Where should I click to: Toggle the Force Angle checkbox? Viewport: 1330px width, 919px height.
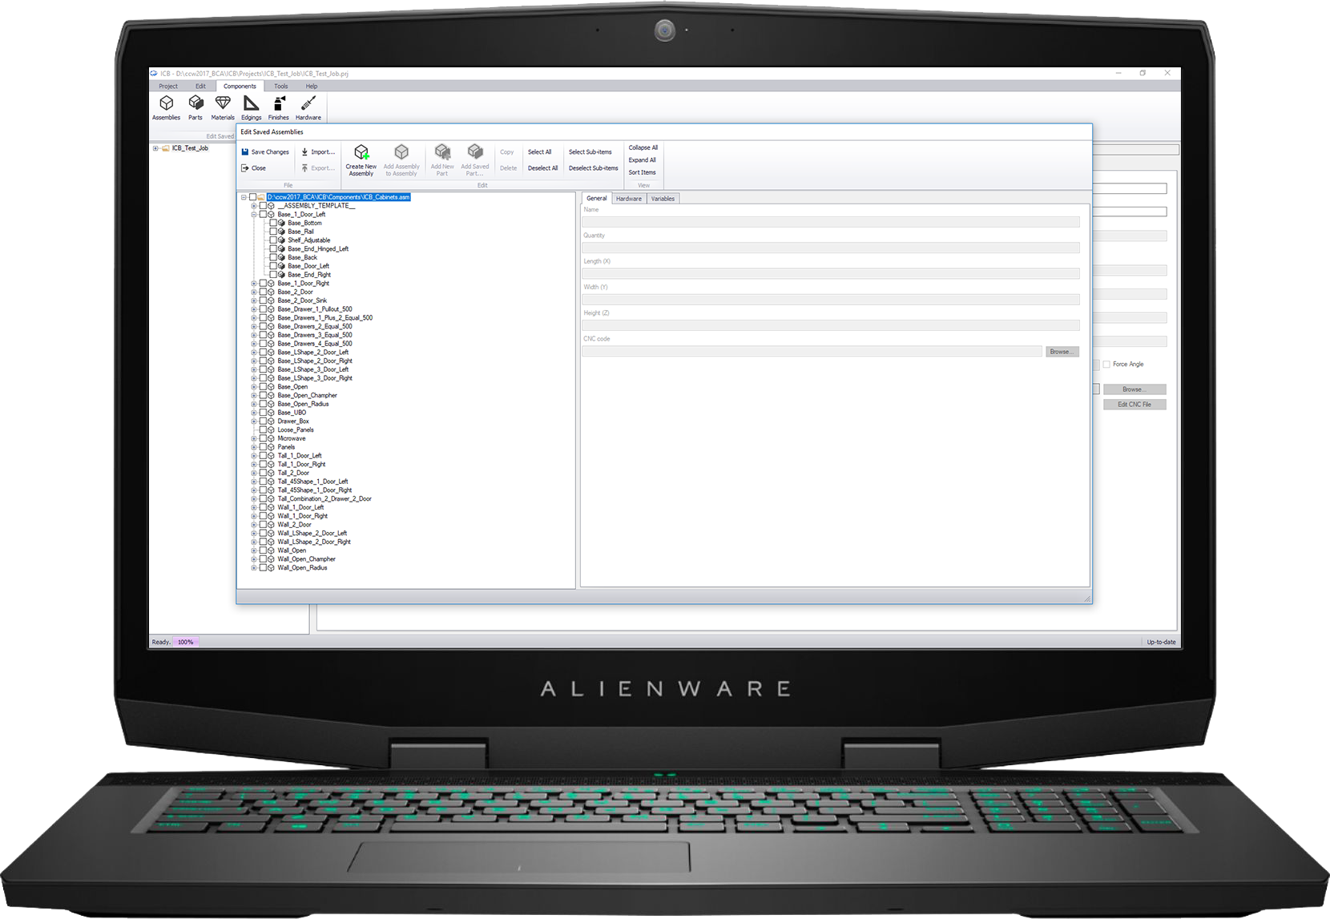pos(1106,365)
